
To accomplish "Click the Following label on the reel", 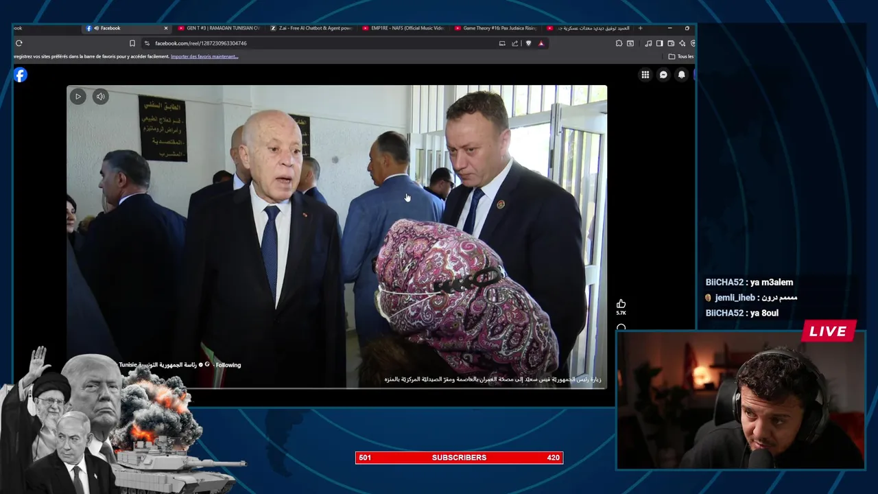I will coord(228,365).
